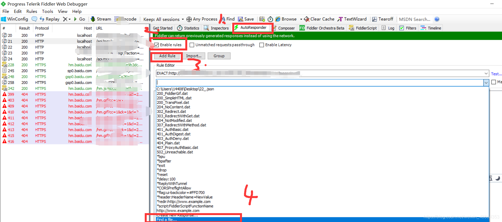Click the Group button

[x=219, y=56]
